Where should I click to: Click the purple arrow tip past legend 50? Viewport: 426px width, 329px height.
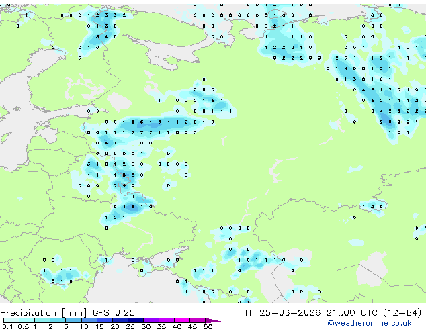pos(213,320)
